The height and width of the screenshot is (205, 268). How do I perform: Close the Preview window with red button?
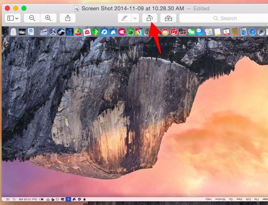point(7,8)
